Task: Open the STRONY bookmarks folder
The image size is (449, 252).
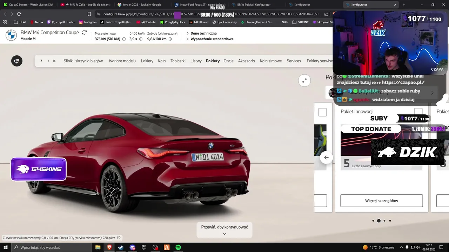Action: point(300,22)
